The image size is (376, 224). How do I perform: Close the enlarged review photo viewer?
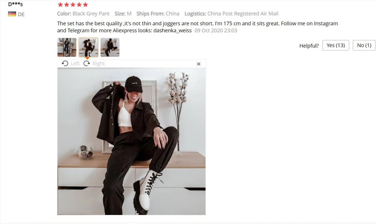(199, 64)
